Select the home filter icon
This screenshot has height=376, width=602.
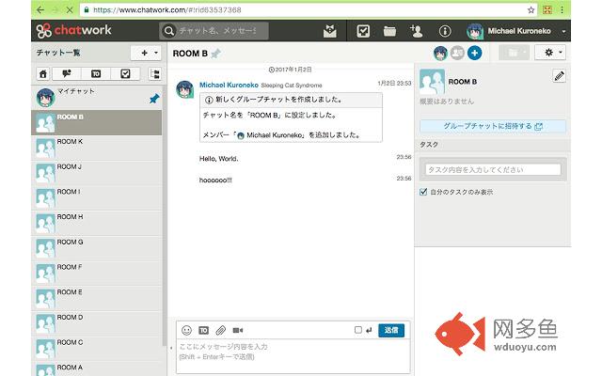(43, 73)
